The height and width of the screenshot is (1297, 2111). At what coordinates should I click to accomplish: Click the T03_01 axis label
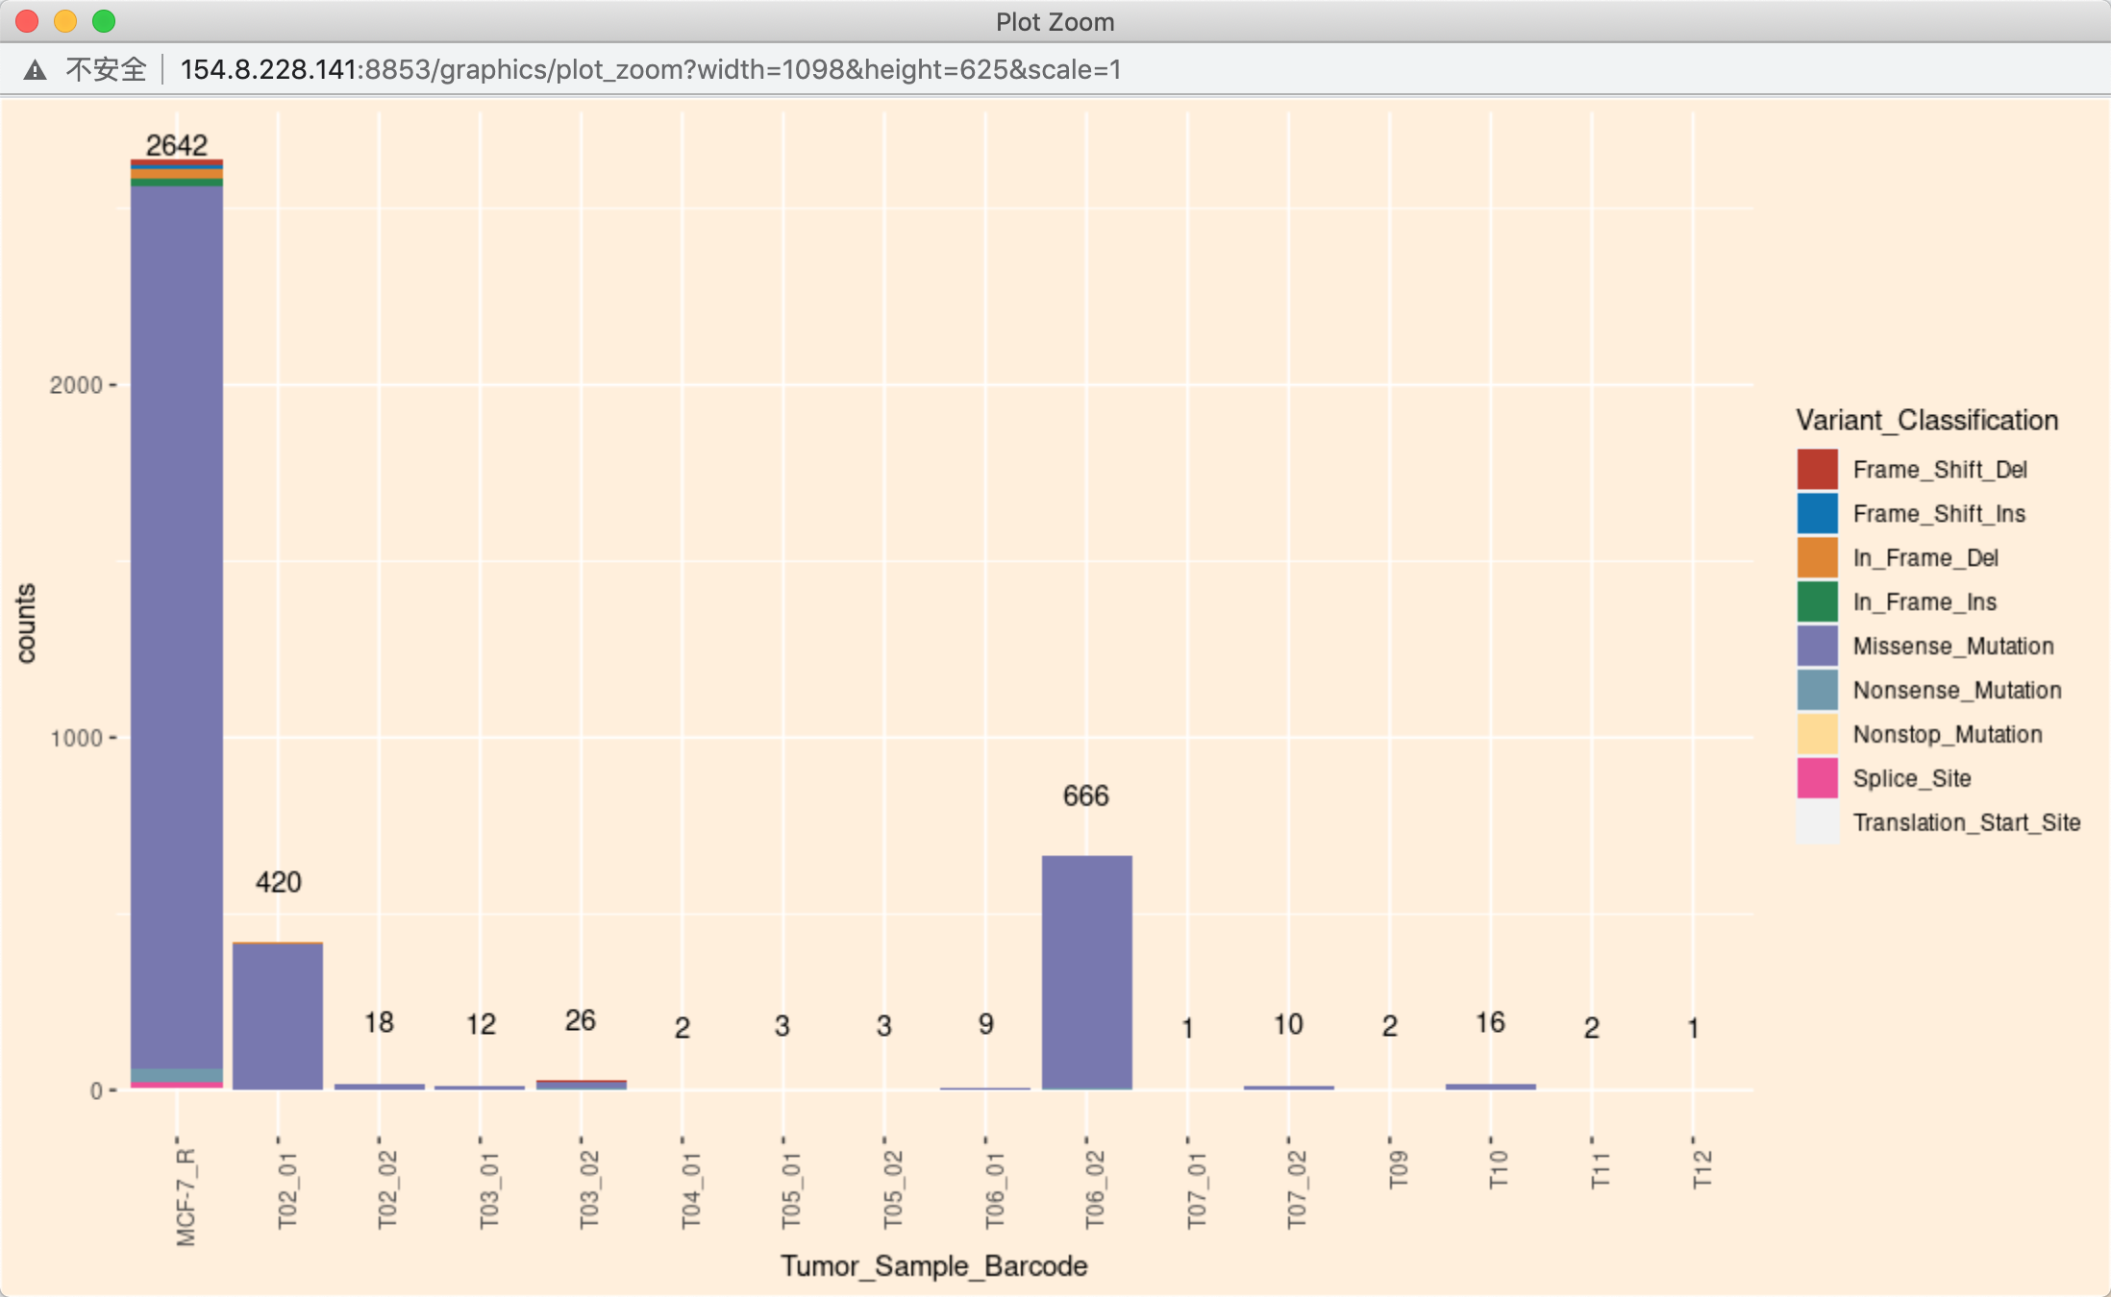pyautogui.click(x=489, y=1190)
